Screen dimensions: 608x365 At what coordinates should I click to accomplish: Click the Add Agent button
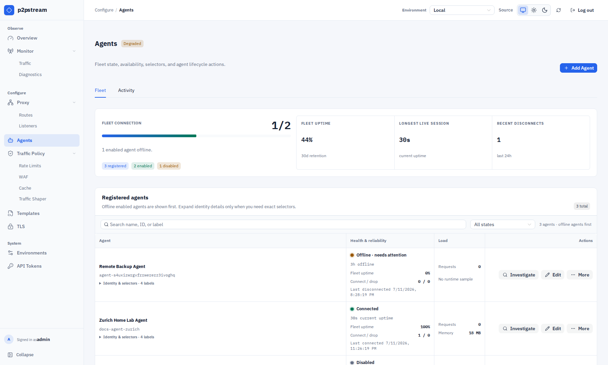click(x=579, y=68)
